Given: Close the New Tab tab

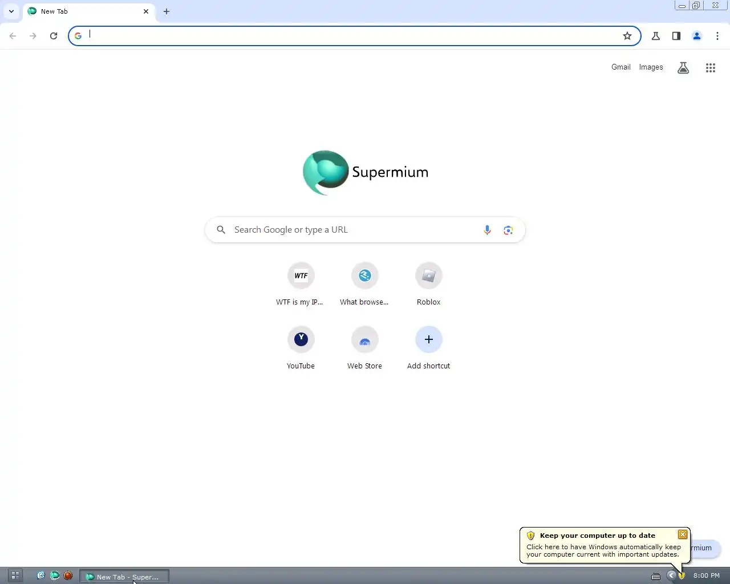Looking at the screenshot, I should tap(146, 11).
